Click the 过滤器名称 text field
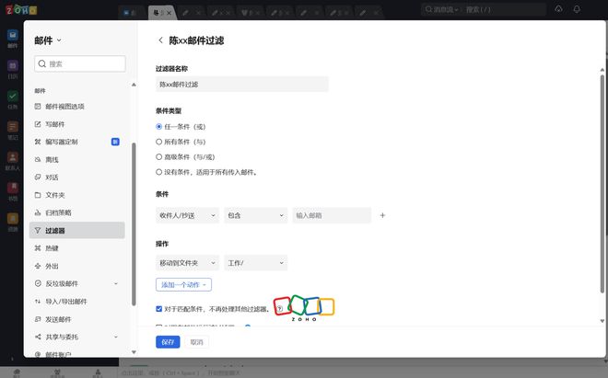Viewport: 608px width, 378px height. 242,84
